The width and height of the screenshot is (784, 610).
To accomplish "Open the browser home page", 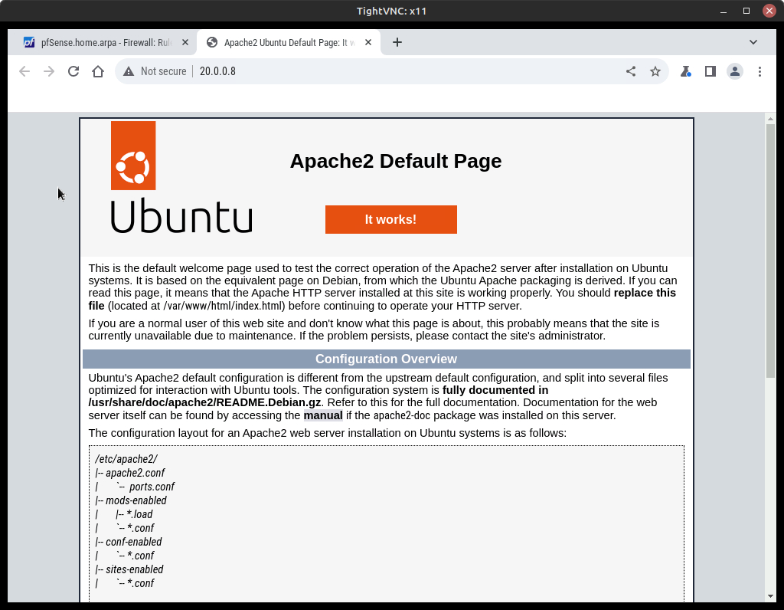I will tap(98, 71).
